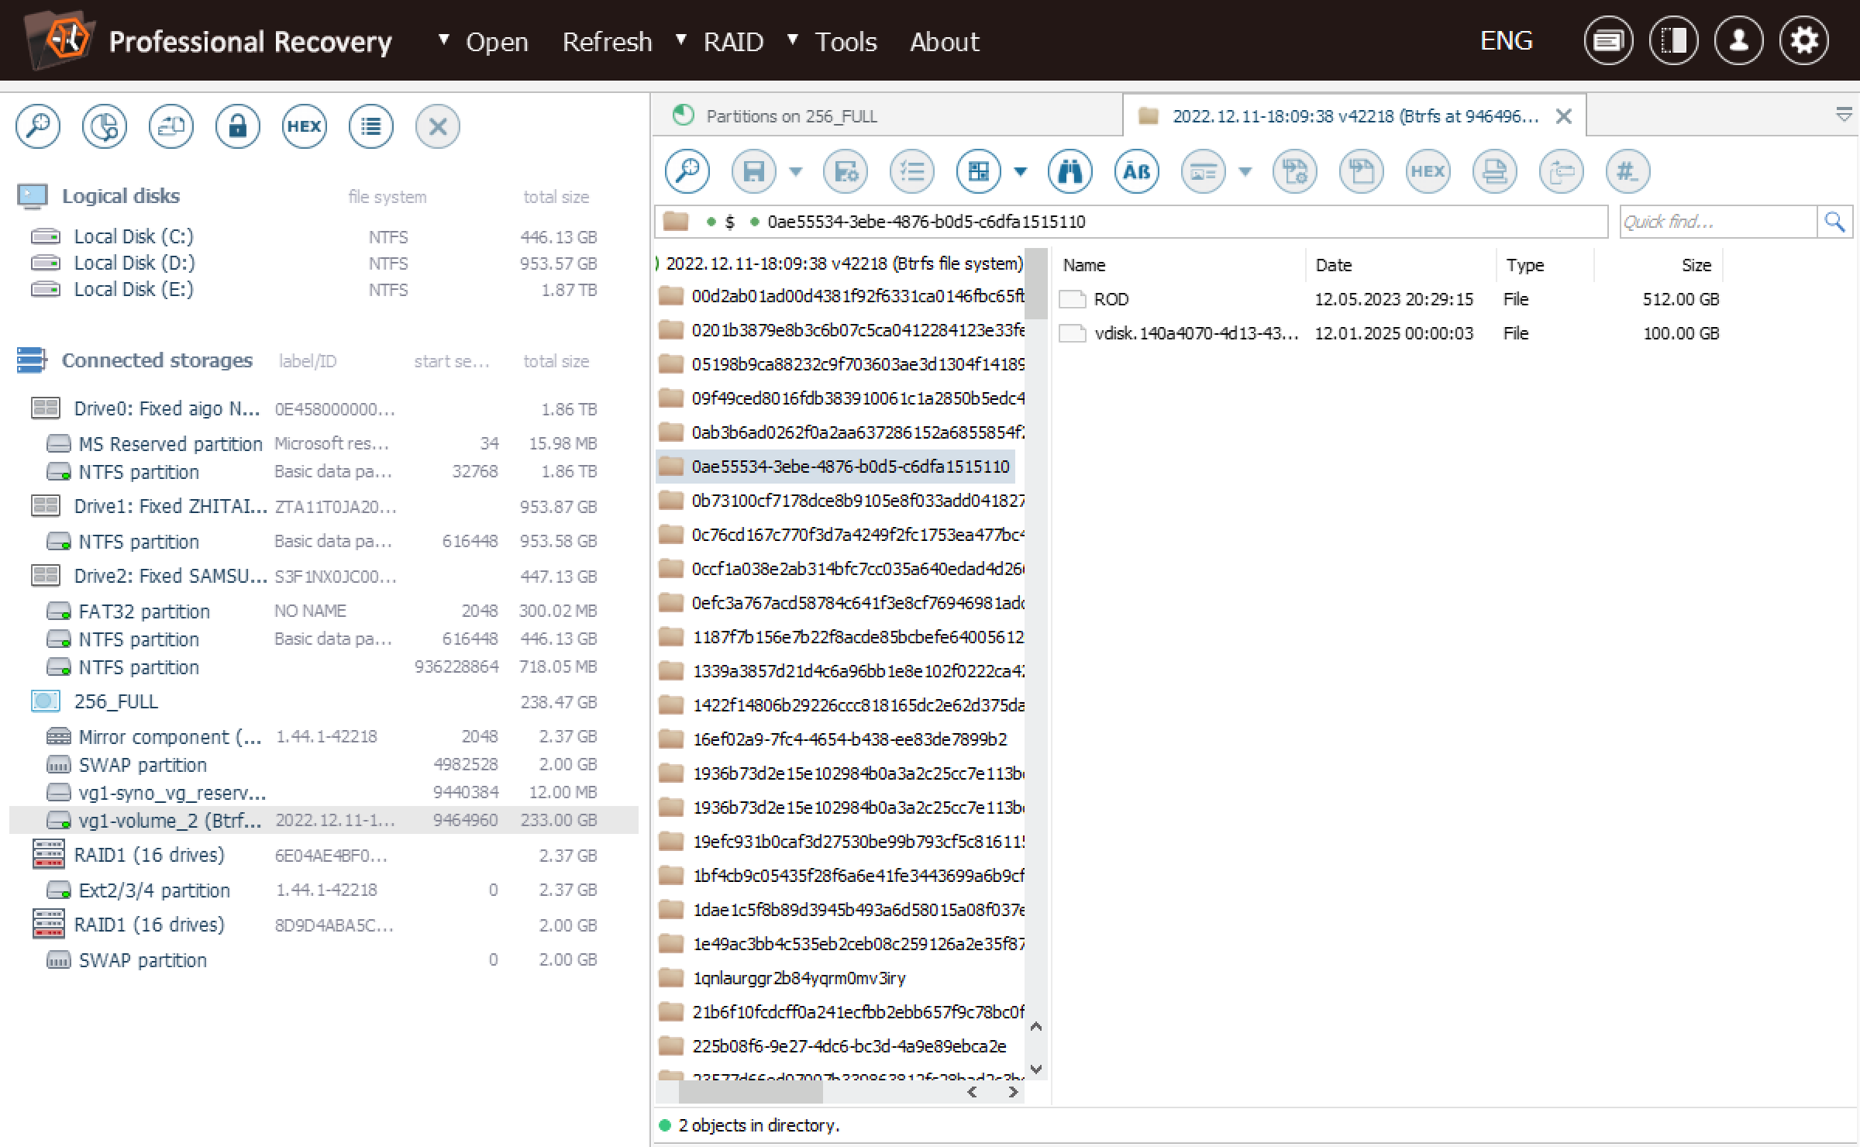This screenshot has height=1147, width=1860.
Task: Open the tab list dropdown arrow at right
Action: pos(1844,115)
